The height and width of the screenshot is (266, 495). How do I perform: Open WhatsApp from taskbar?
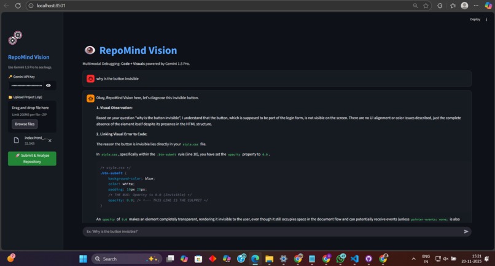(340, 259)
